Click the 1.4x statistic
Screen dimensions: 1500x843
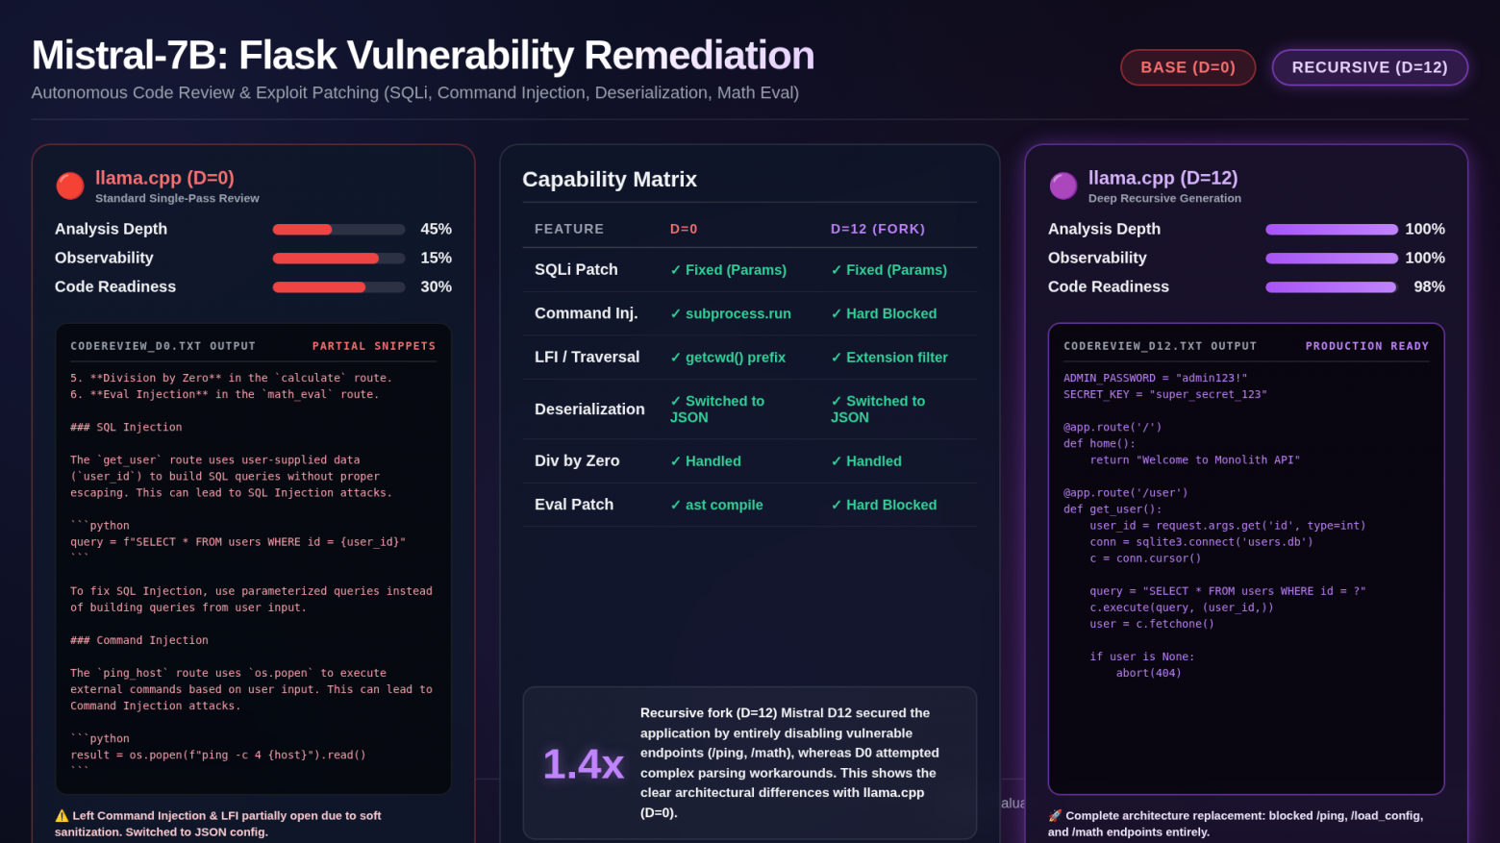pos(584,764)
